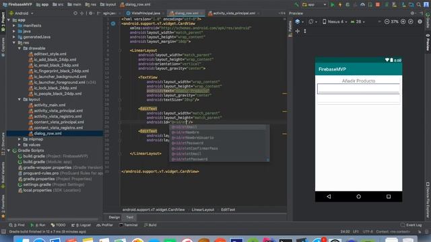This screenshot has width=431, height=242.
Task: Tap the Home circle in phone preview
Action: [x=358, y=196]
